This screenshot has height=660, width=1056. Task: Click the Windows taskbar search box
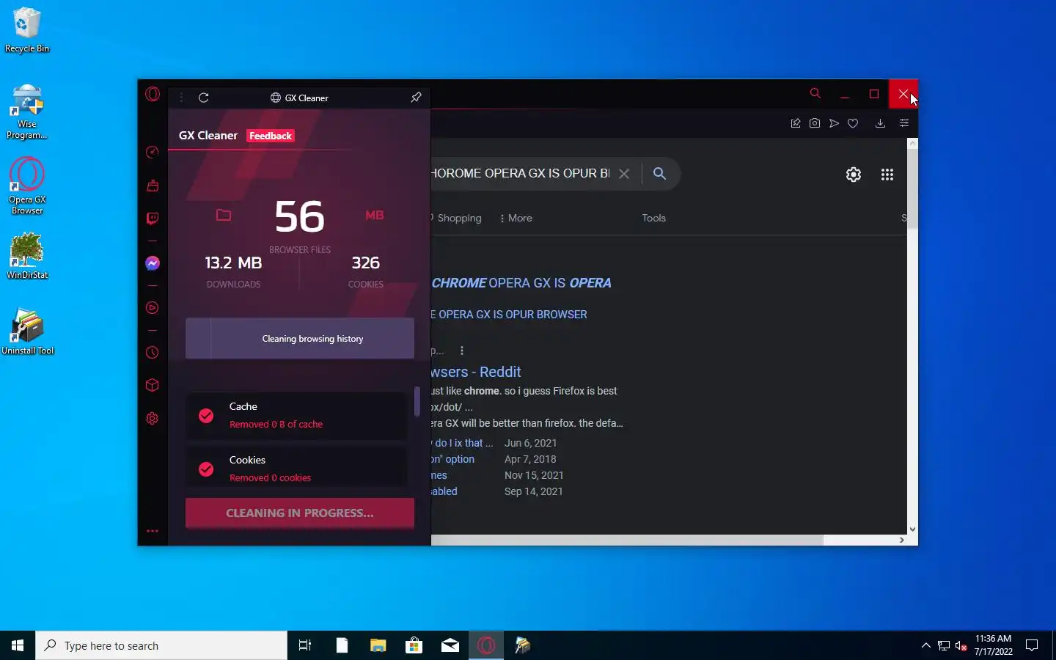(x=161, y=645)
